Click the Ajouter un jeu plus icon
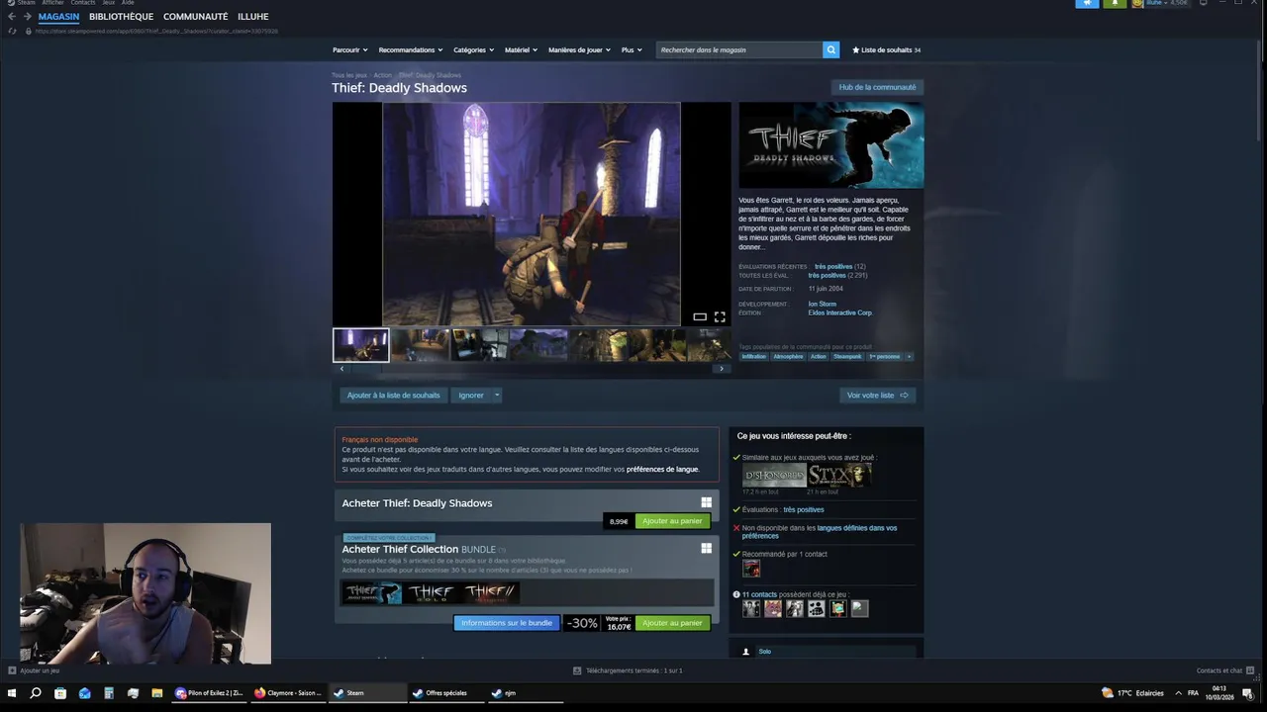This screenshot has width=1267, height=712. click(x=12, y=670)
